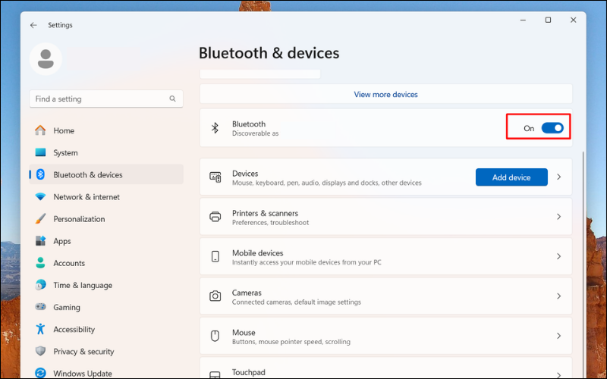Open Time & language settings
The height and width of the screenshot is (379, 607).
click(x=106, y=285)
